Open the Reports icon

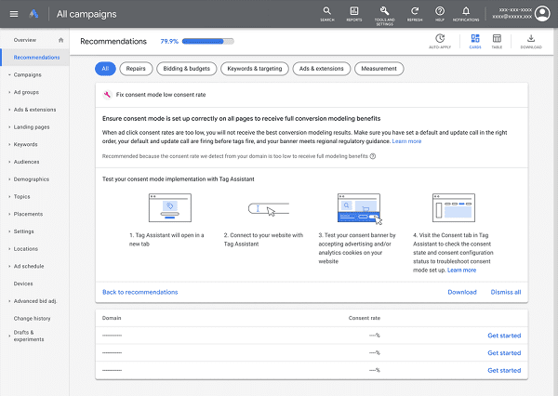click(354, 12)
